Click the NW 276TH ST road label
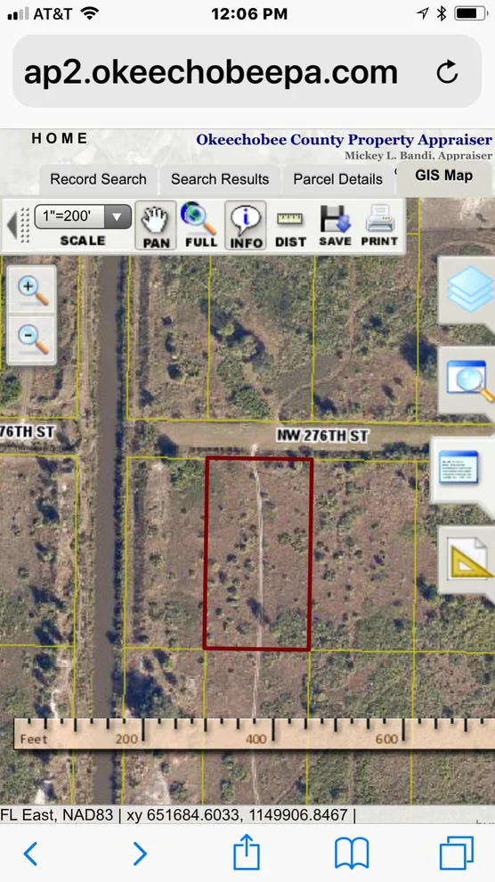Screen dimensions: 495x882 tap(322, 436)
